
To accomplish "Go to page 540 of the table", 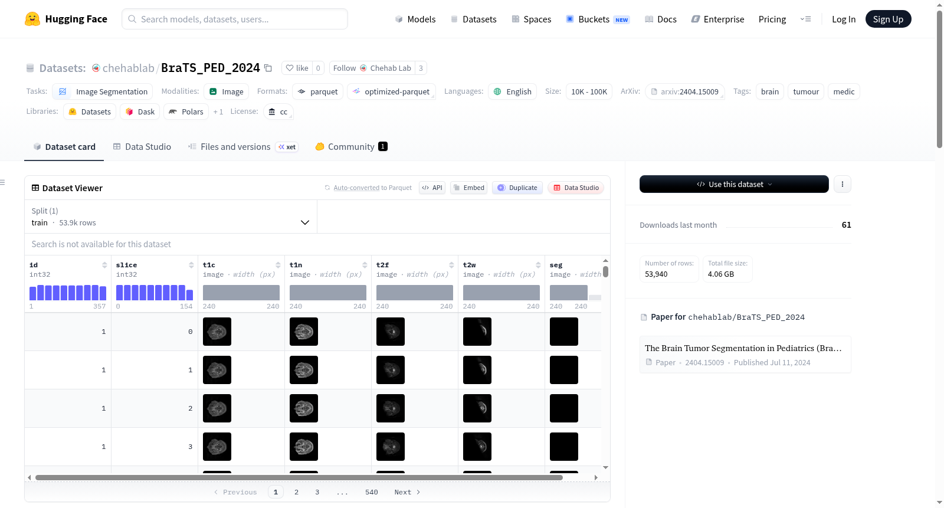I will pyautogui.click(x=372, y=492).
